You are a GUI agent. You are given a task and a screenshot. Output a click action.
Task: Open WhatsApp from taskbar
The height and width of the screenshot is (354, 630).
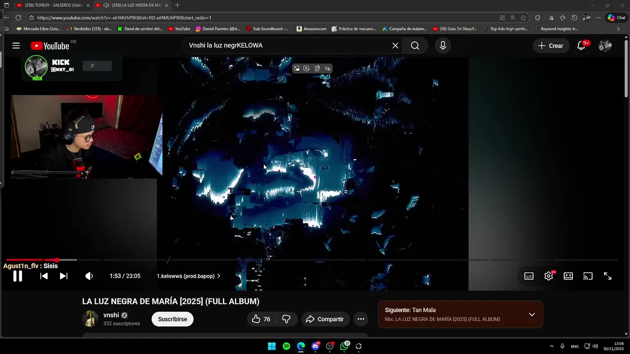tap(345, 346)
